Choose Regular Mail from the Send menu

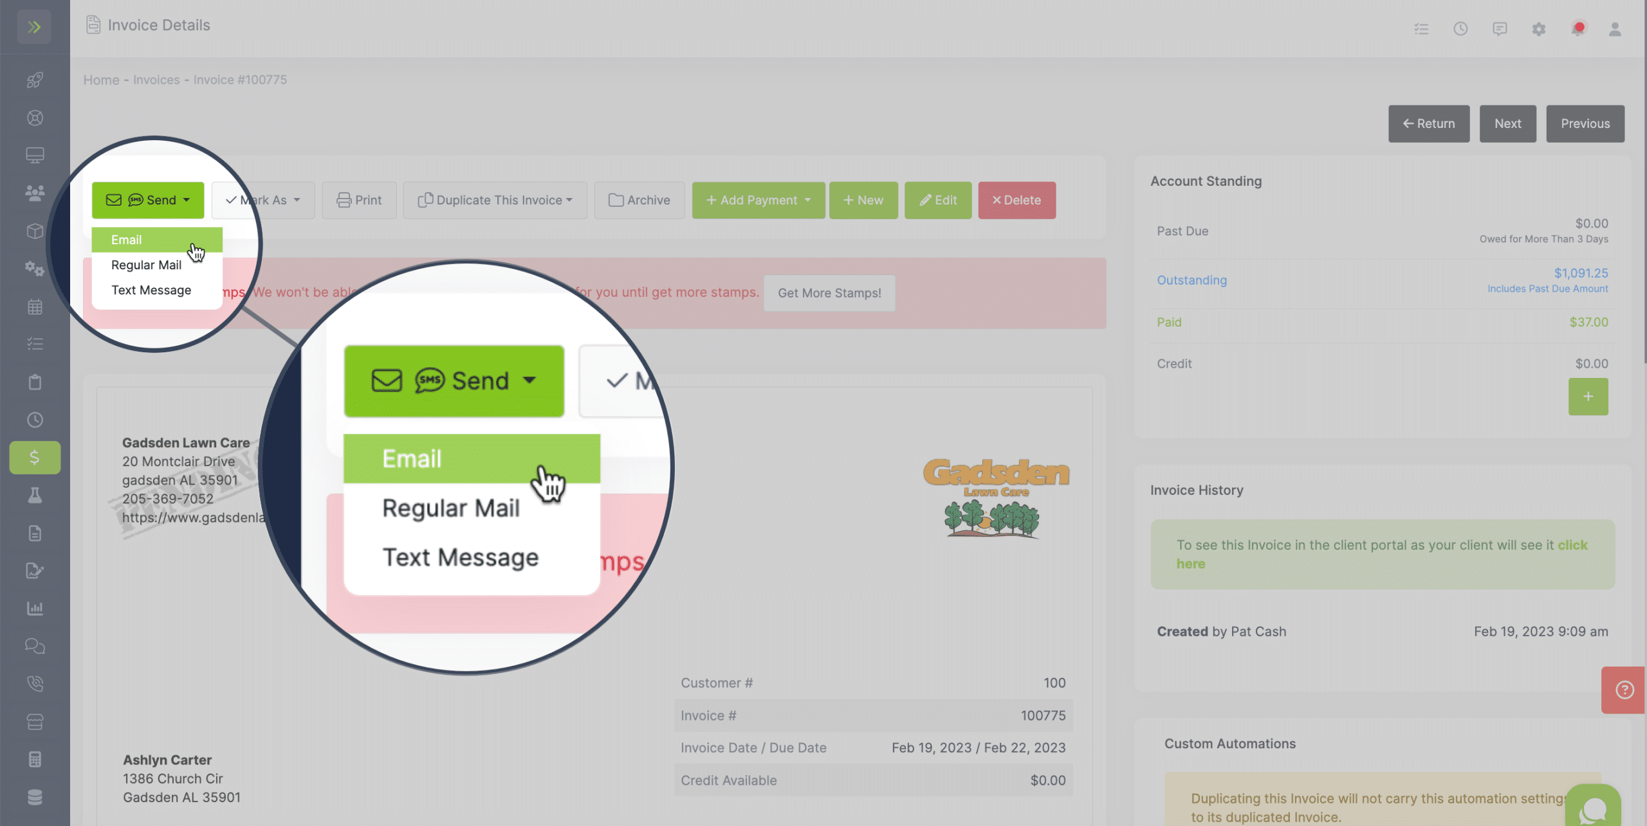click(x=157, y=265)
